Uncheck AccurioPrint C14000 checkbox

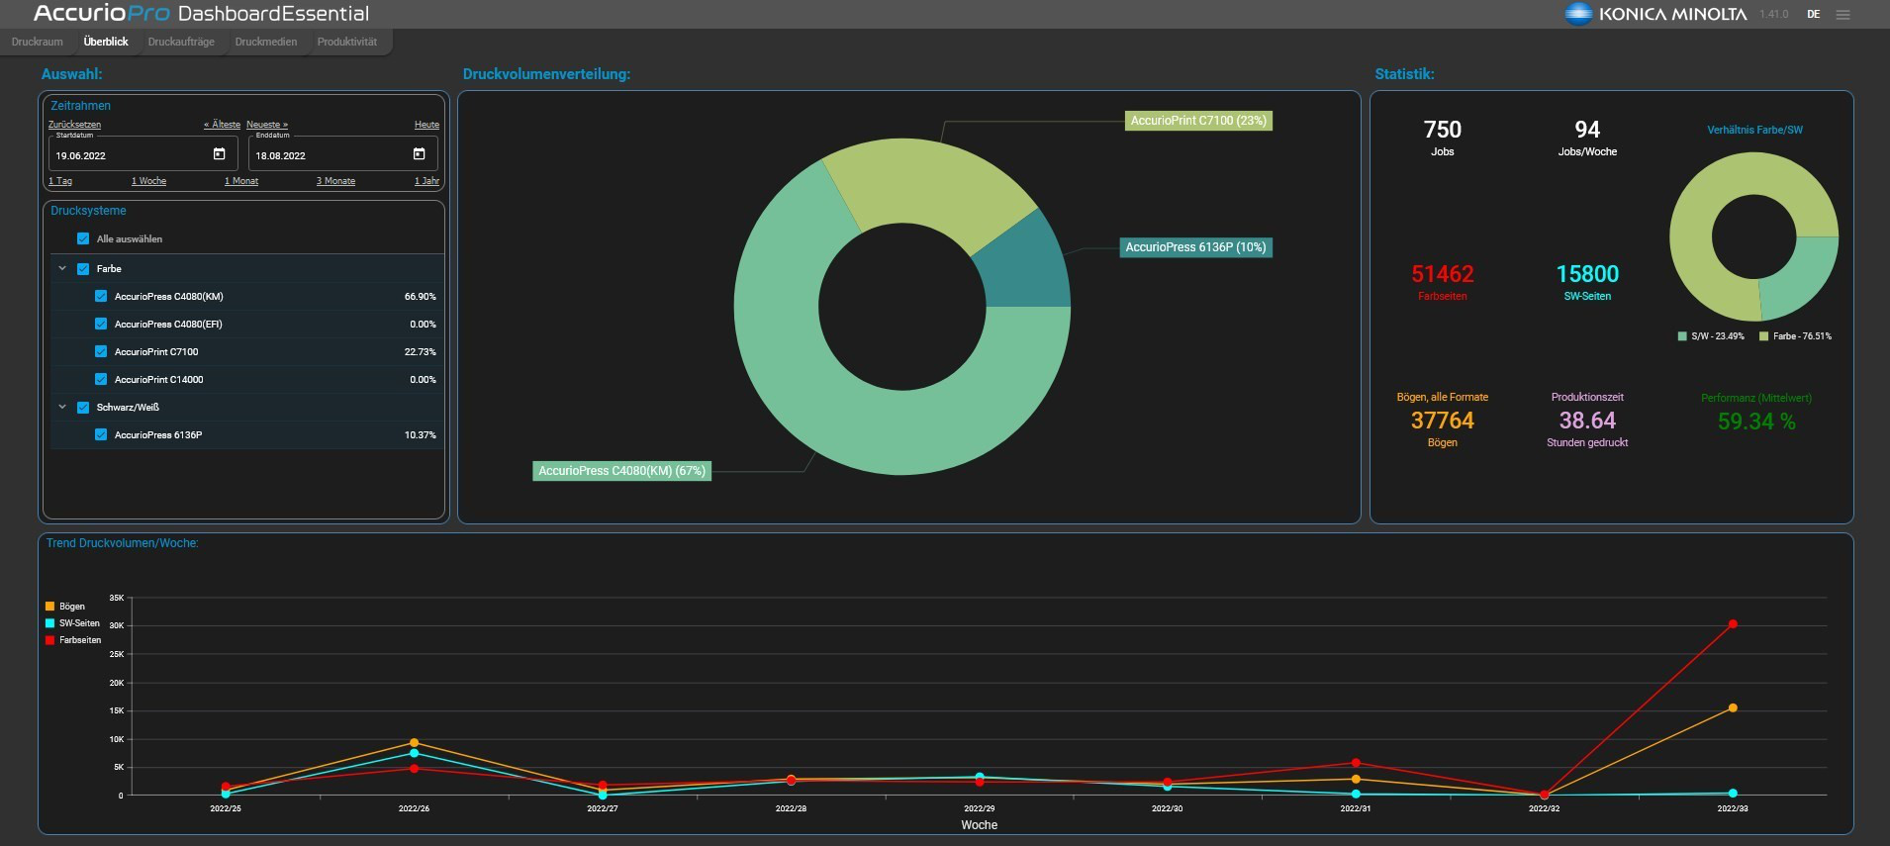[x=101, y=379]
